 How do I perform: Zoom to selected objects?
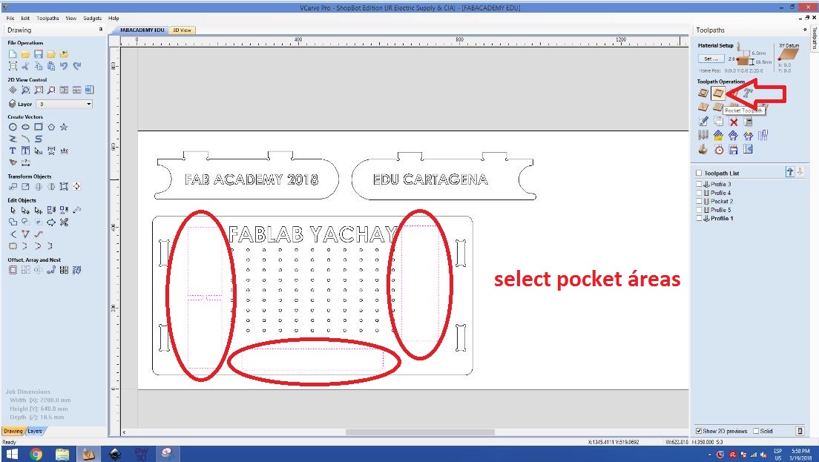point(51,90)
